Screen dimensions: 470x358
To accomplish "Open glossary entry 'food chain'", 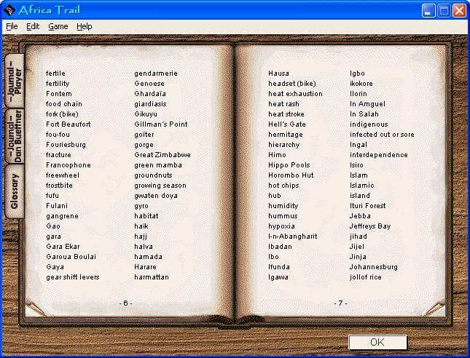I will (x=64, y=104).
